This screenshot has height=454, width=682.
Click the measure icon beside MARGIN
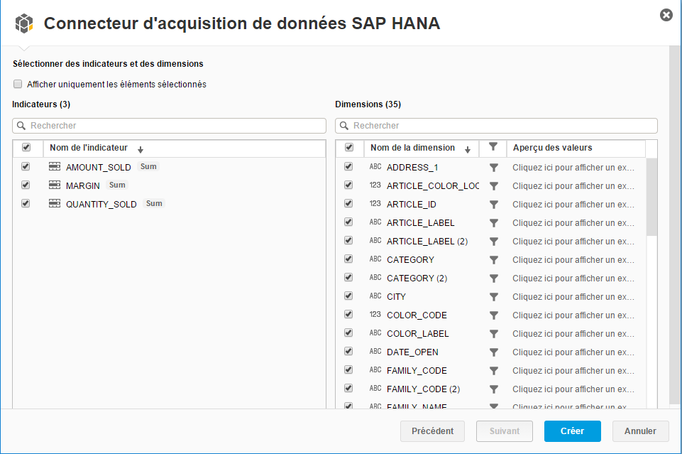pos(55,185)
